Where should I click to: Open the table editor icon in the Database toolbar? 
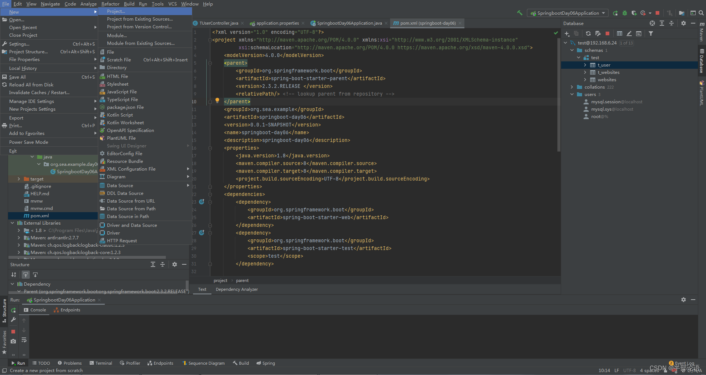(x=620, y=33)
